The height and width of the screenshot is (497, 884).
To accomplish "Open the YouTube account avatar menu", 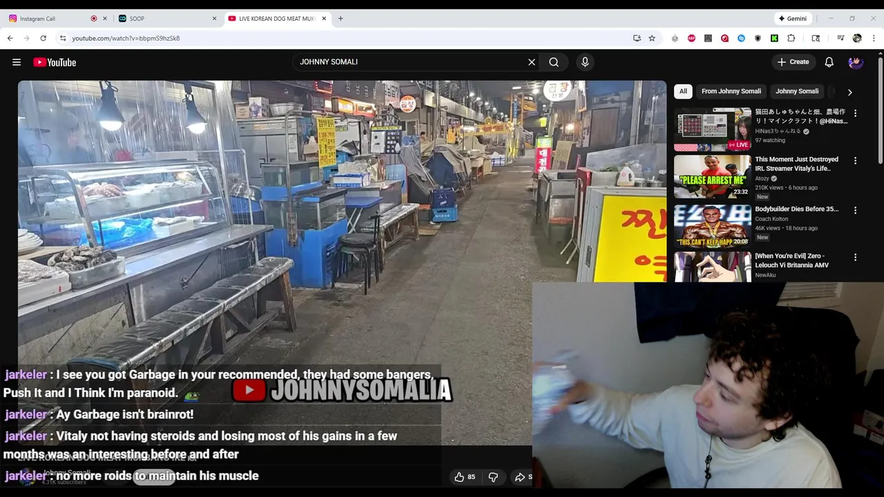I will (x=856, y=62).
